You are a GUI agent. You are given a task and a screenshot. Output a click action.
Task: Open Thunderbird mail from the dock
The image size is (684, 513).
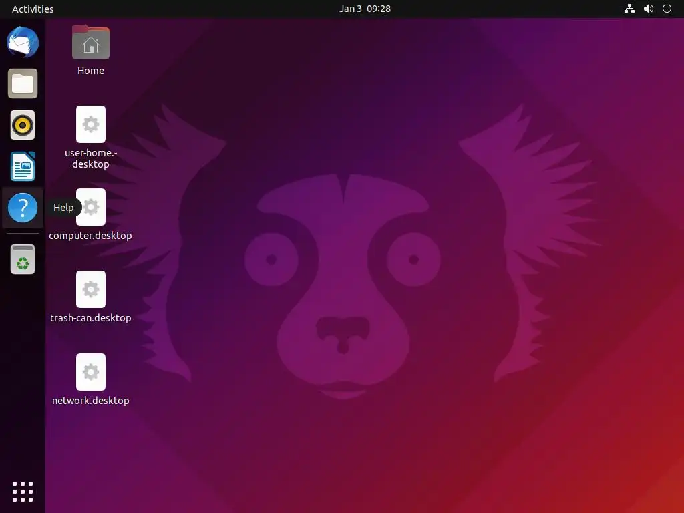pyautogui.click(x=23, y=42)
